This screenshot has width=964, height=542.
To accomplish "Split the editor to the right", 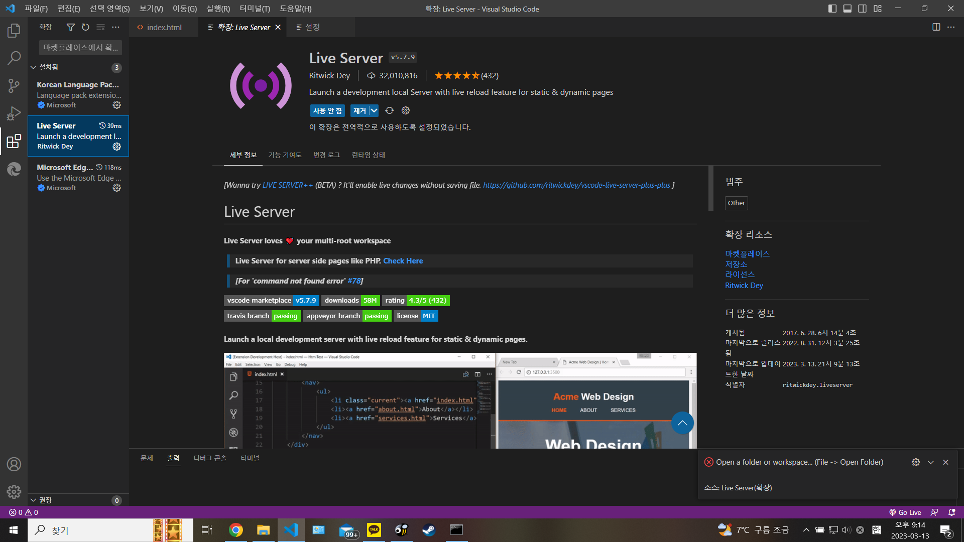I will coord(936,27).
